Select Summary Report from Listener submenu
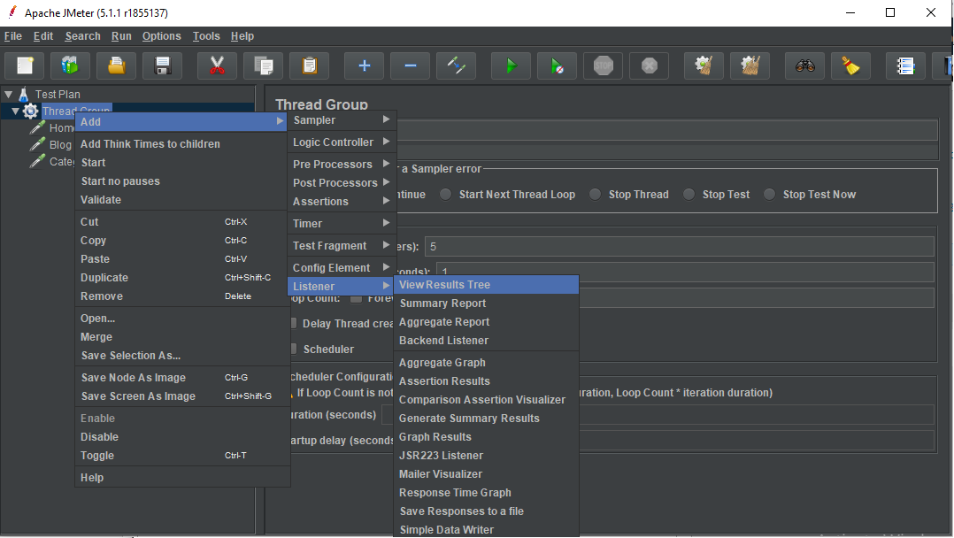954x538 pixels. [442, 304]
